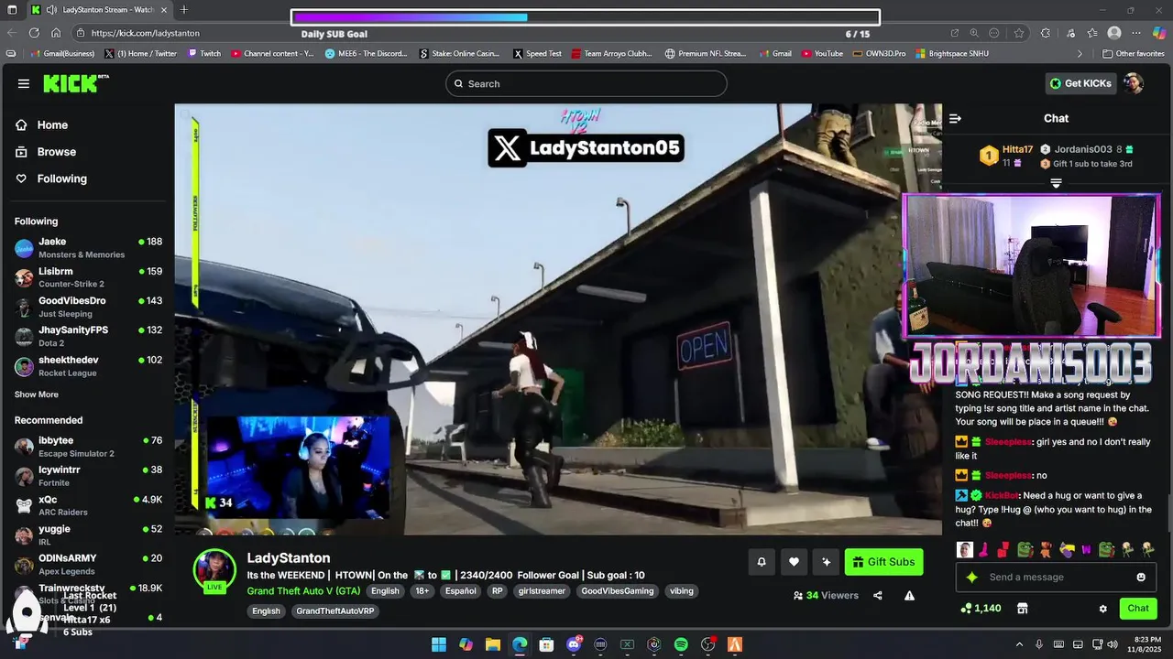Open File Explorer from taskbar
1173x659 pixels.
point(492,644)
